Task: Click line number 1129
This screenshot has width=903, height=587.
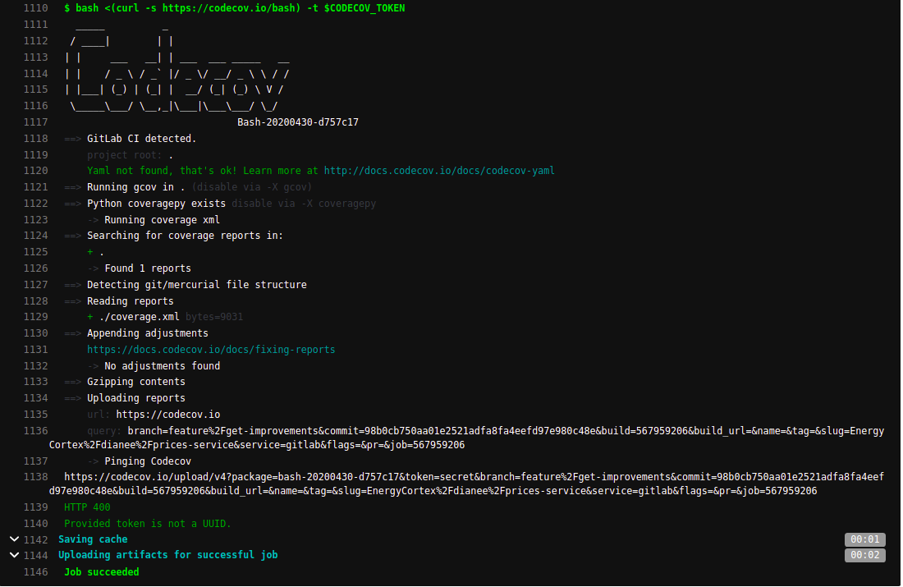Action: point(35,317)
